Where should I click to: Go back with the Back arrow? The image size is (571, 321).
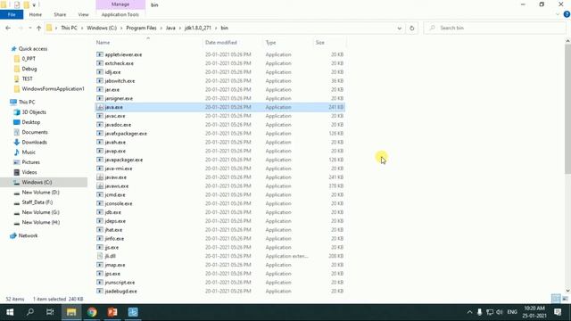[8, 28]
